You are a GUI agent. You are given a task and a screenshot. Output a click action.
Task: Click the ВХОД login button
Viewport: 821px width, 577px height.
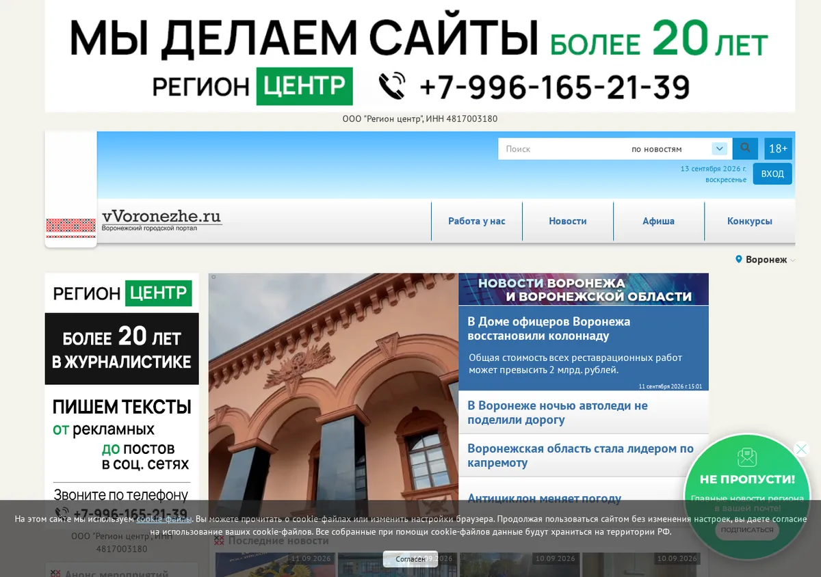click(x=772, y=174)
